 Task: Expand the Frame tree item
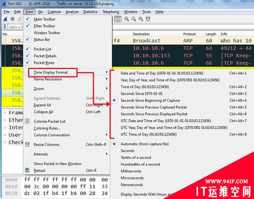click(x=5, y=113)
